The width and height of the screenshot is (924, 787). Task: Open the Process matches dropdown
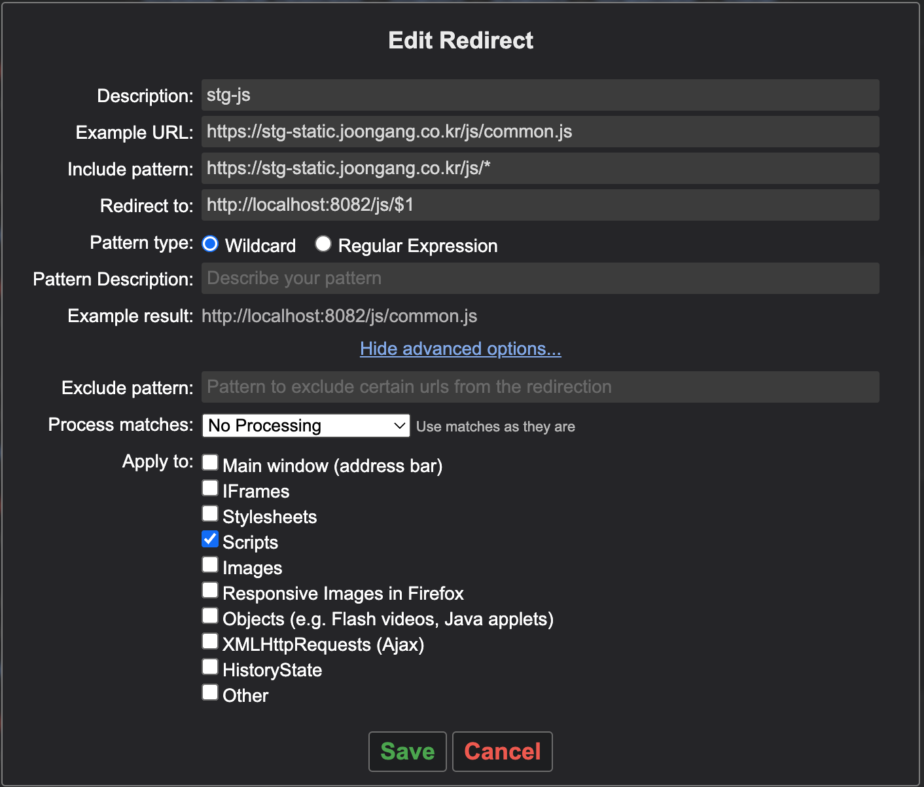306,426
